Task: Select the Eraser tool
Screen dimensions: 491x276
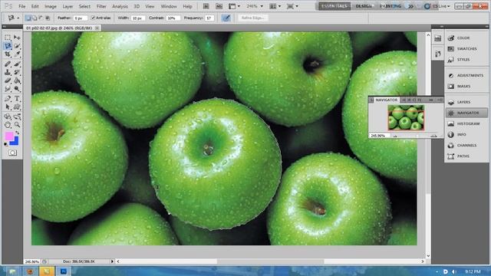Action: coord(8,80)
